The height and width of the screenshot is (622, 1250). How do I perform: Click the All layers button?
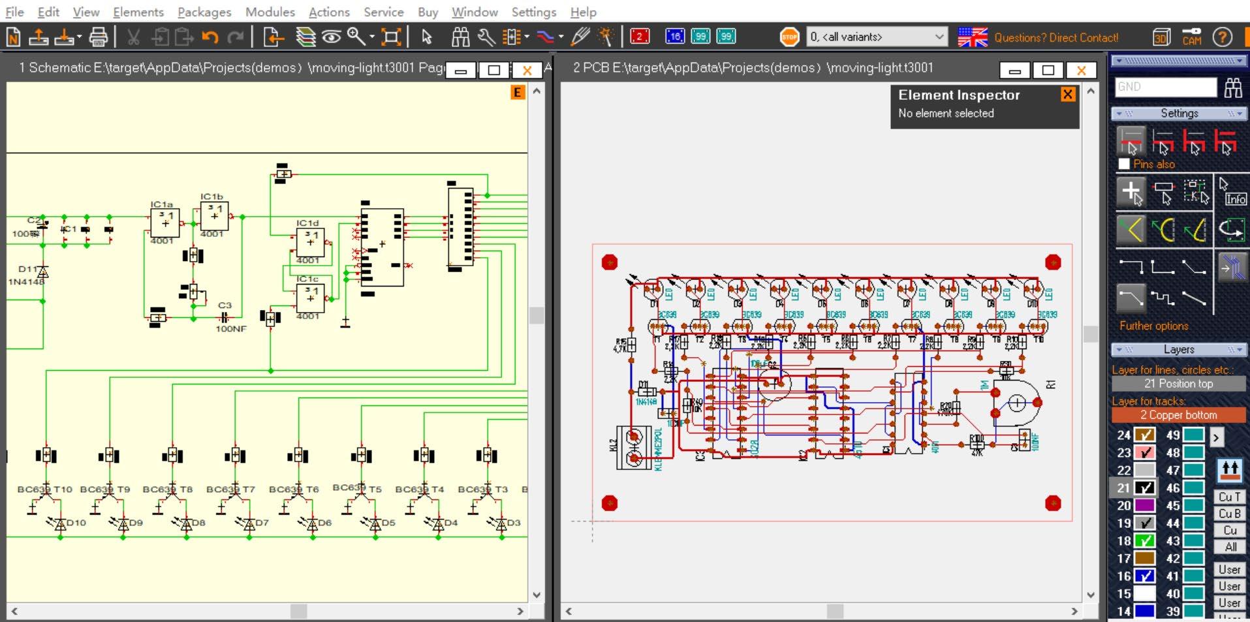[1230, 547]
